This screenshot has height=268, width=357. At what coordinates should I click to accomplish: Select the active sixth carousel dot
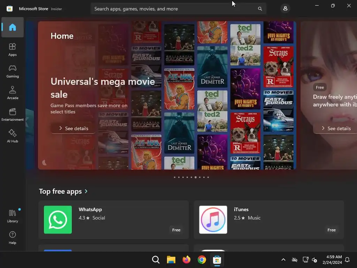click(196, 177)
